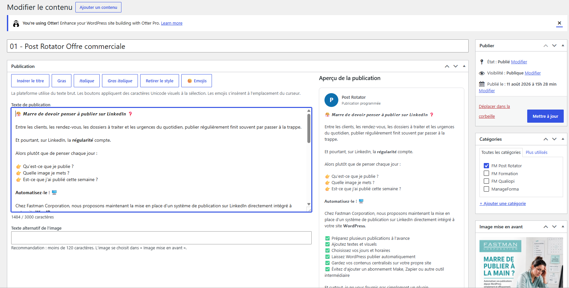Move Image mise en avant box up

[x=546, y=227]
